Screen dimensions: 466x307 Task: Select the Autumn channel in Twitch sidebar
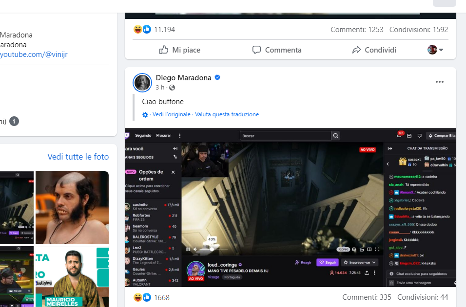pyautogui.click(x=152, y=282)
